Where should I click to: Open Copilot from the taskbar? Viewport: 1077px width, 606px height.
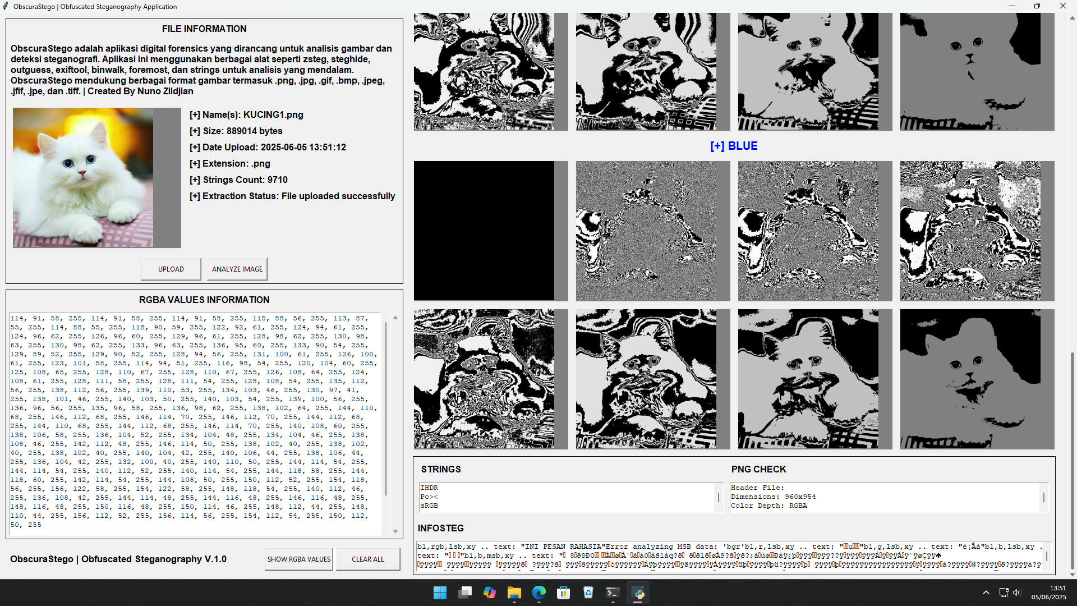point(489,593)
